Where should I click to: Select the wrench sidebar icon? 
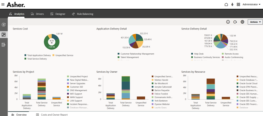click(4, 35)
